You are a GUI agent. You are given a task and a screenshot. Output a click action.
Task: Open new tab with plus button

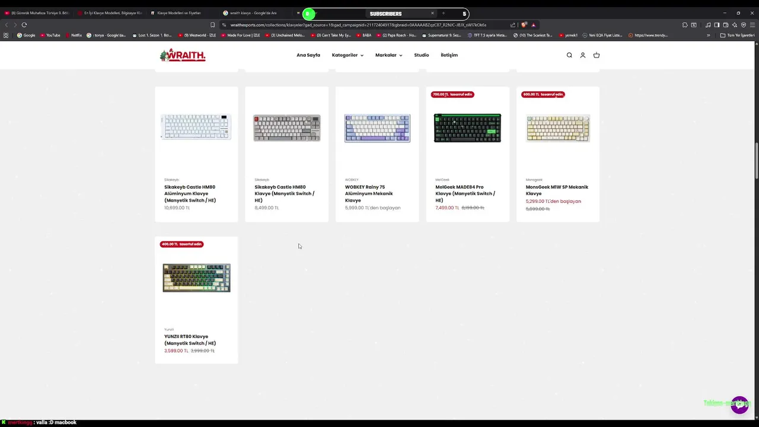click(x=443, y=13)
